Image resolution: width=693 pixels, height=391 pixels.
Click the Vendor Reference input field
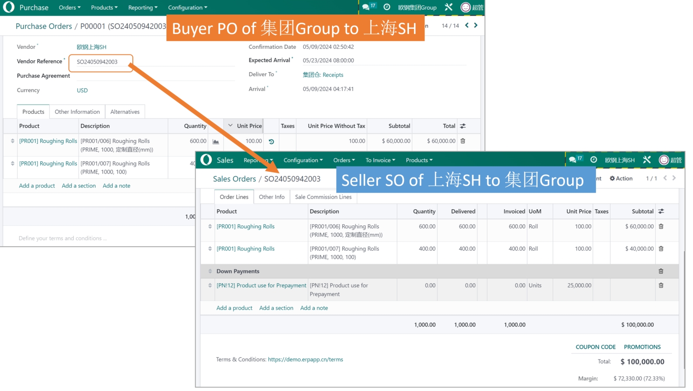[100, 62]
